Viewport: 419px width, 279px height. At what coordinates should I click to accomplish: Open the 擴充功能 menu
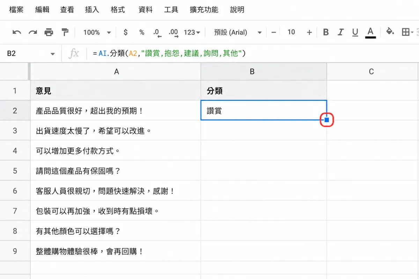pyautogui.click(x=205, y=10)
